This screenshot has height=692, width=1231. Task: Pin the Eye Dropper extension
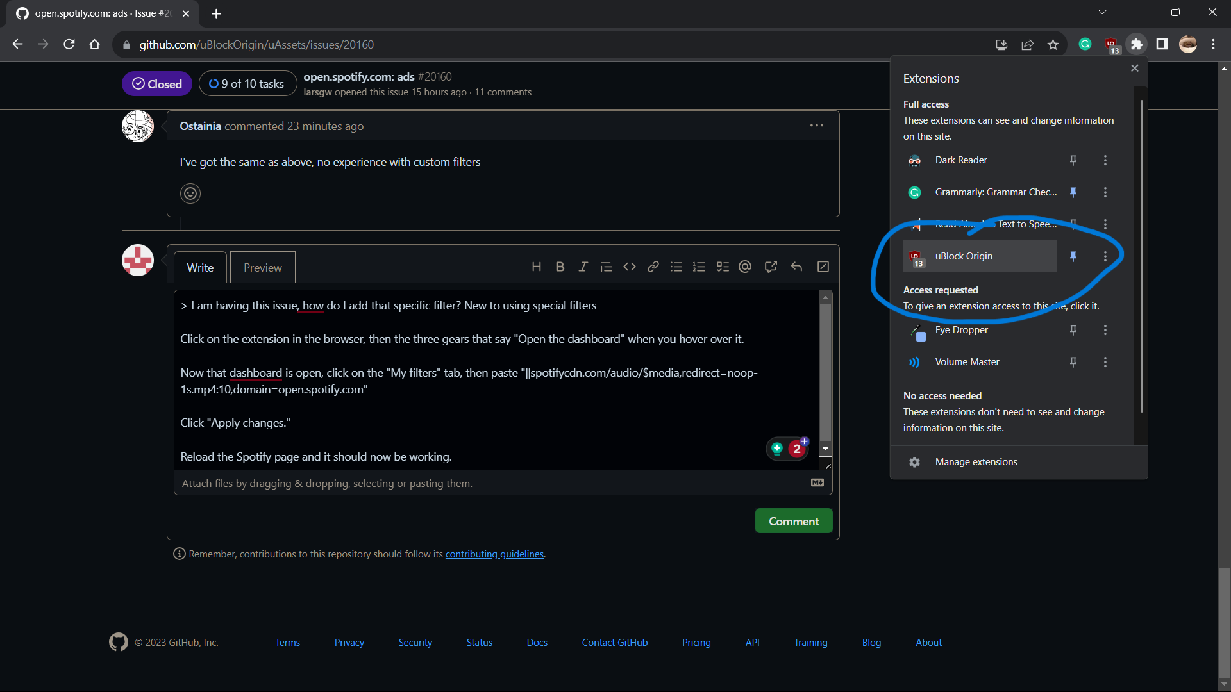tap(1073, 330)
